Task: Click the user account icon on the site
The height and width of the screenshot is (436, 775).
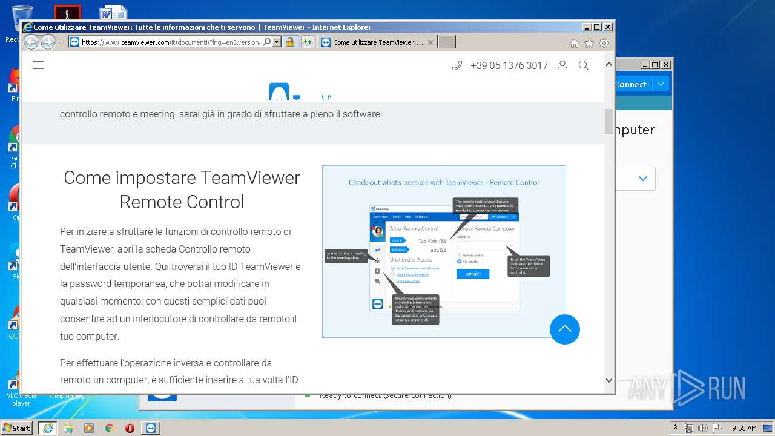Action: click(x=562, y=65)
